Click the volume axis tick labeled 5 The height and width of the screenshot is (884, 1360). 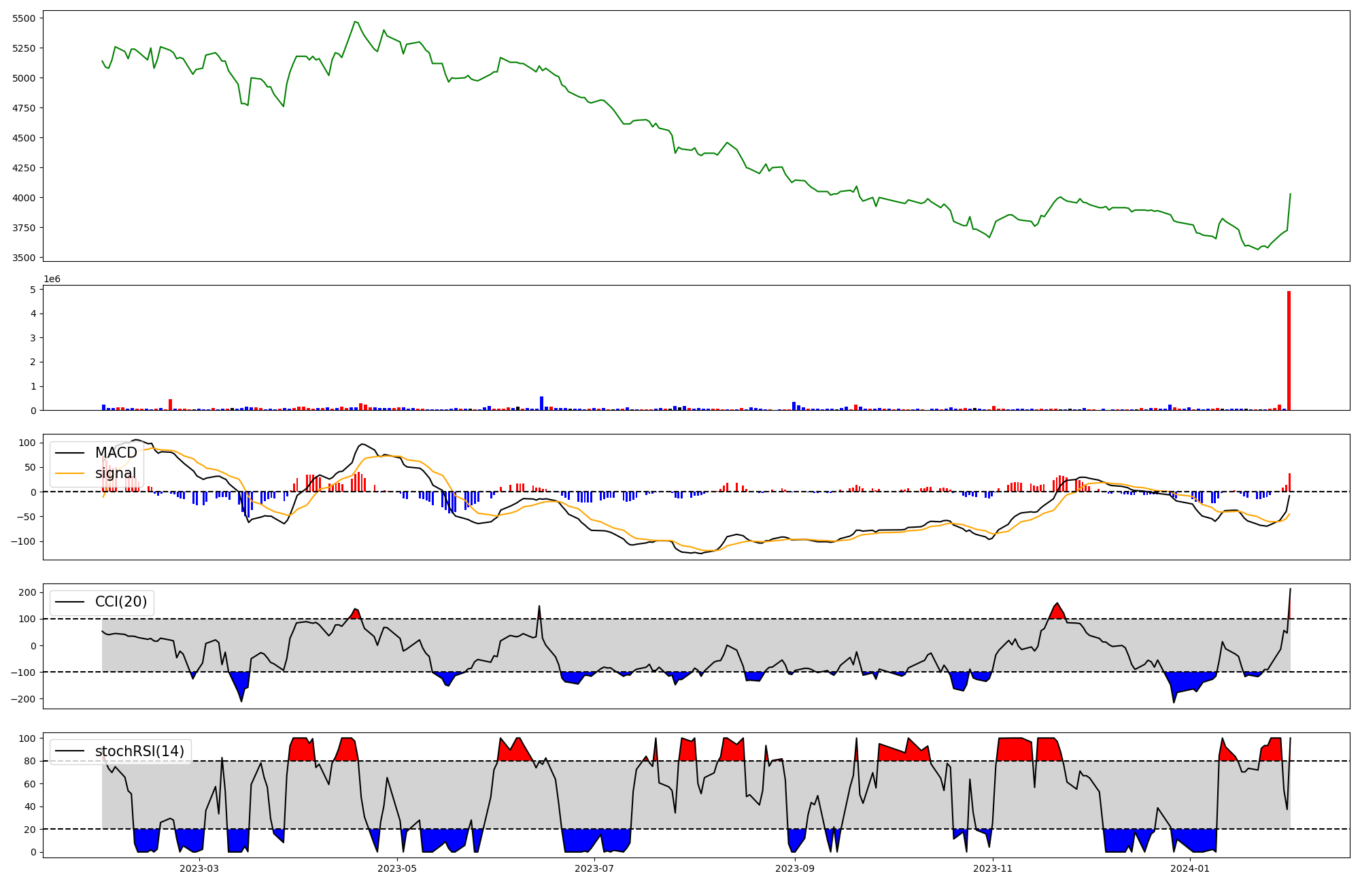32,290
